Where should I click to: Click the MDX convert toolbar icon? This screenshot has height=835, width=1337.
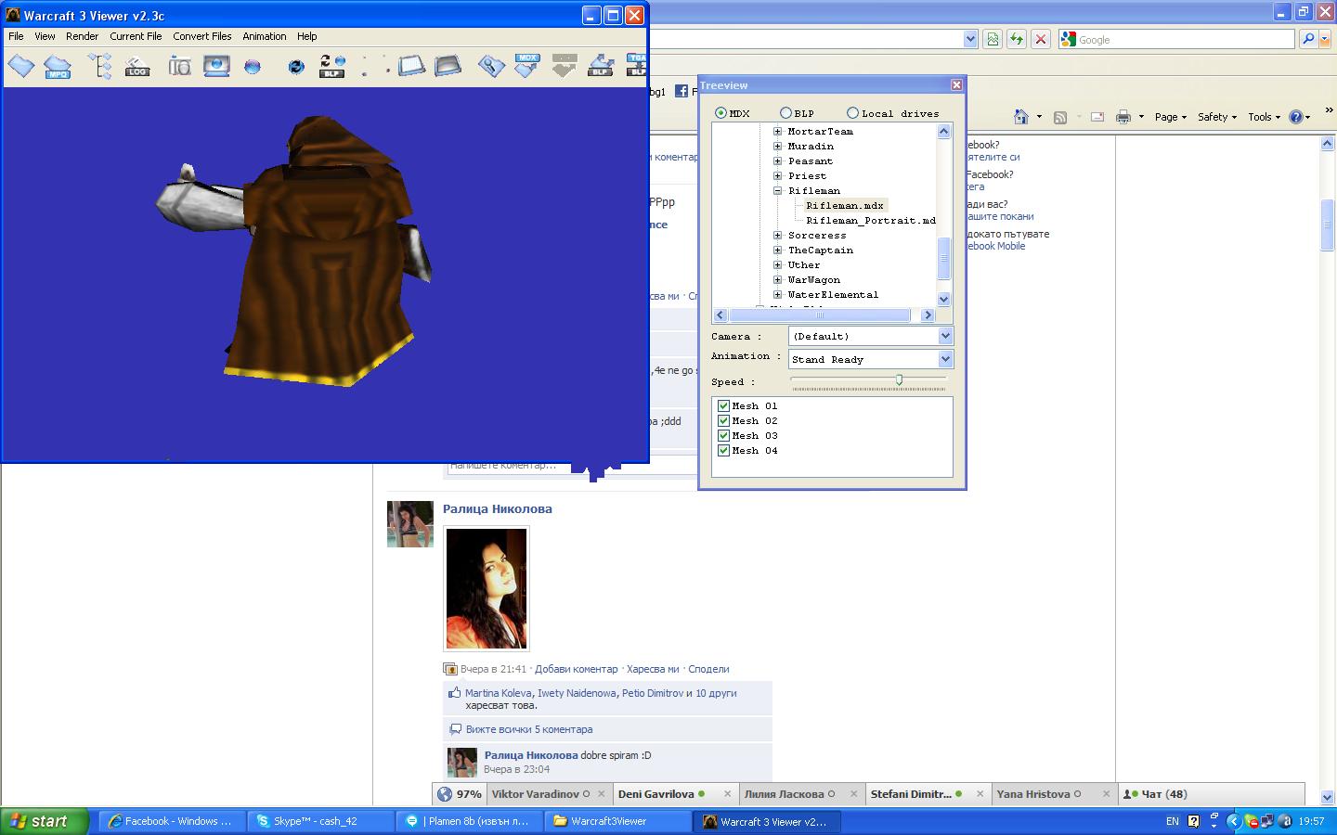pyautogui.click(x=527, y=66)
